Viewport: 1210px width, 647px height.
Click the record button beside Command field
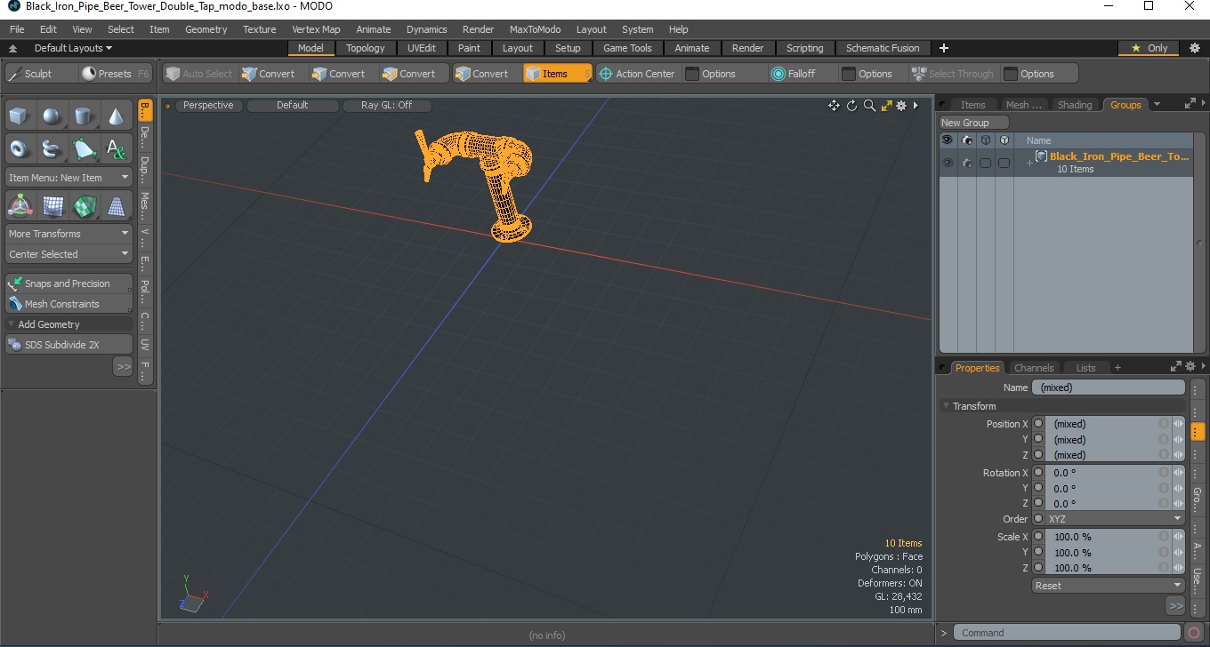click(x=1195, y=633)
